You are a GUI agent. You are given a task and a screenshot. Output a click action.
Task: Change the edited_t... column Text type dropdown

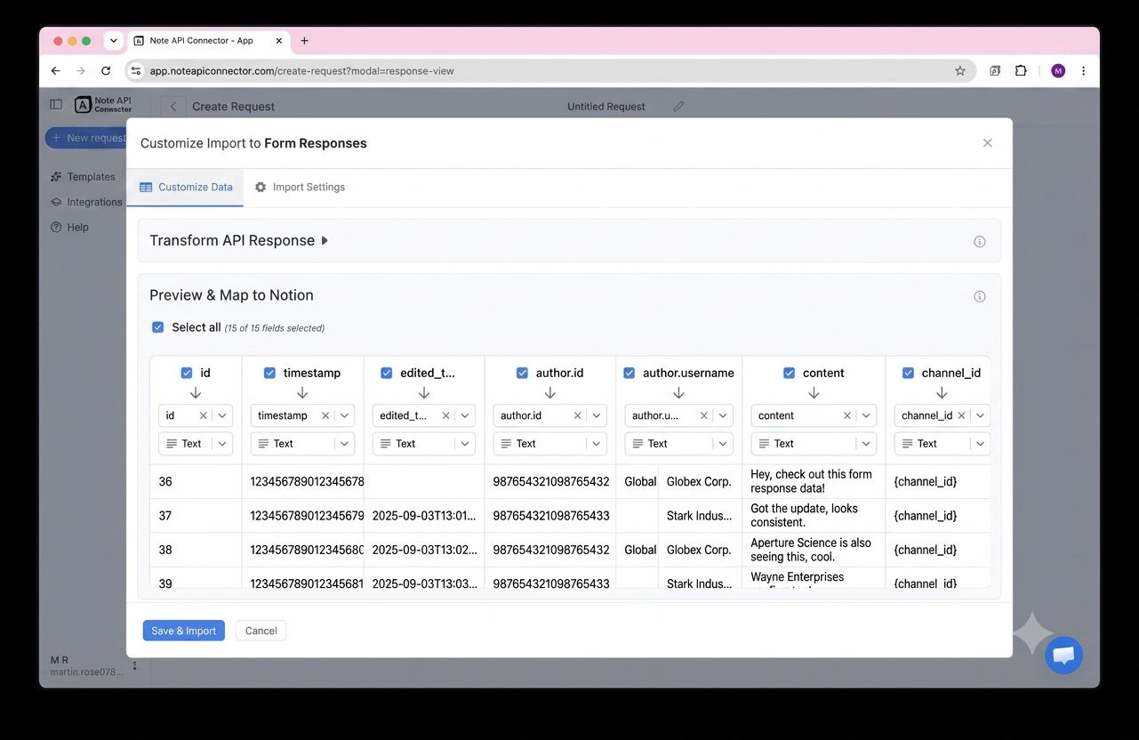tap(424, 444)
